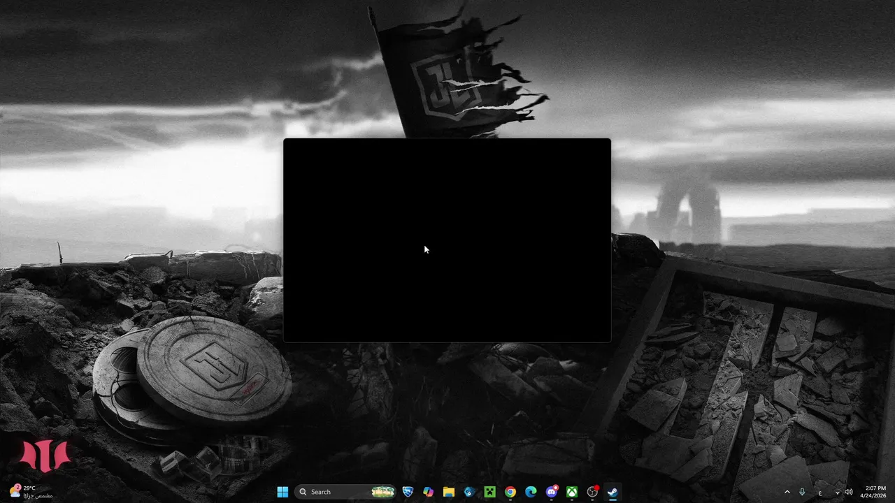The image size is (895, 503).
Task: Open OBS Studio from the taskbar
Action: click(593, 492)
